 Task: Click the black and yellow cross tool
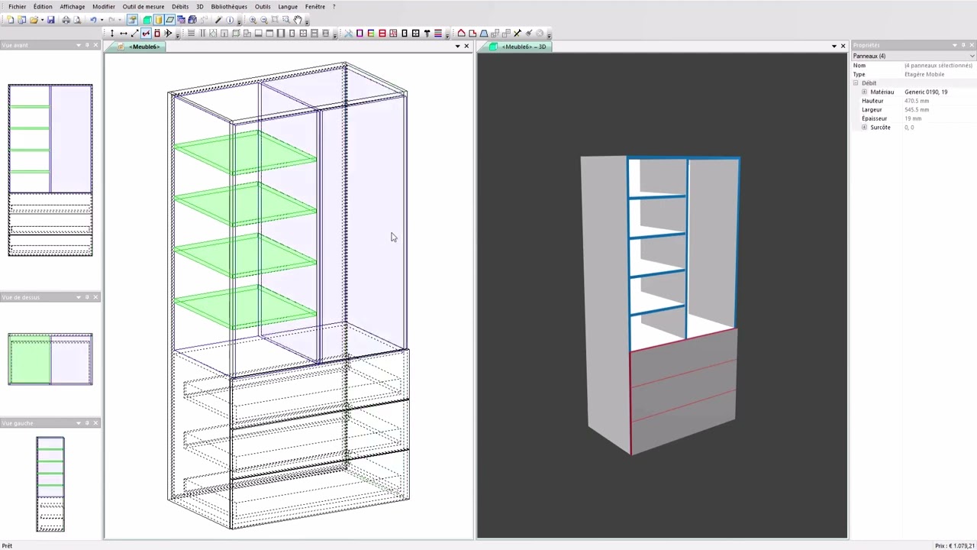pos(518,34)
